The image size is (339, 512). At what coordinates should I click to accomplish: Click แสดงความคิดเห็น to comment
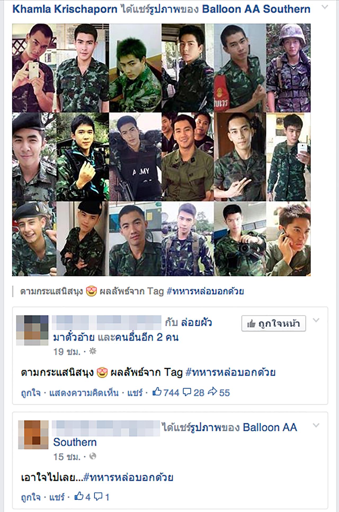pyautogui.click(x=84, y=393)
